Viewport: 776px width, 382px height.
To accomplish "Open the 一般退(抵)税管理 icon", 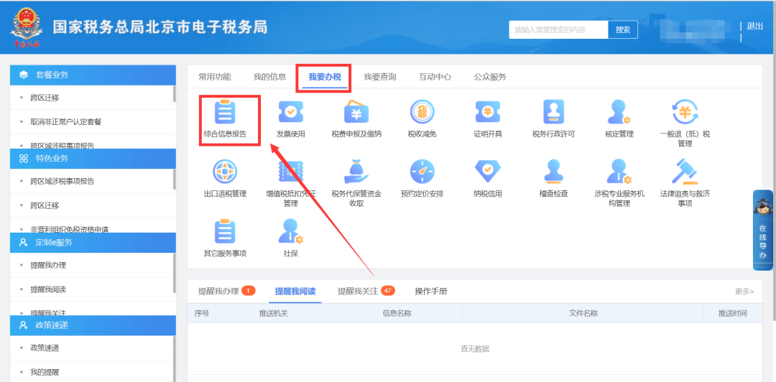I will click(685, 112).
